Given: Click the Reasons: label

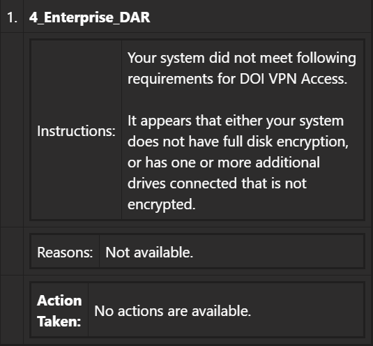Looking at the screenshot, I should (65, 252).
